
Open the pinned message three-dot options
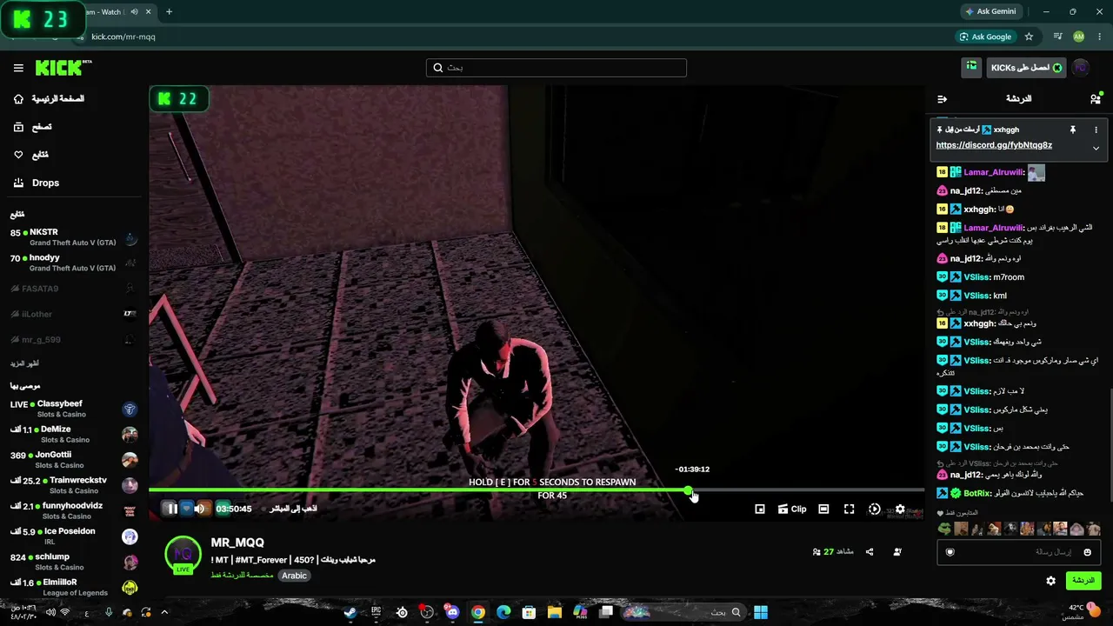pyautogui.click(x=1096, y=130)
